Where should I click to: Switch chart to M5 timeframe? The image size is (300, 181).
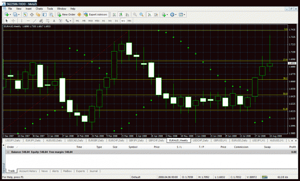point(84,21)
